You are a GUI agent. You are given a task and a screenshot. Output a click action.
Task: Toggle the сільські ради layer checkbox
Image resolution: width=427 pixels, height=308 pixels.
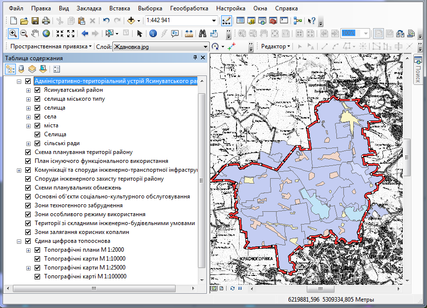pyautogui.click(x=38, y=144)
